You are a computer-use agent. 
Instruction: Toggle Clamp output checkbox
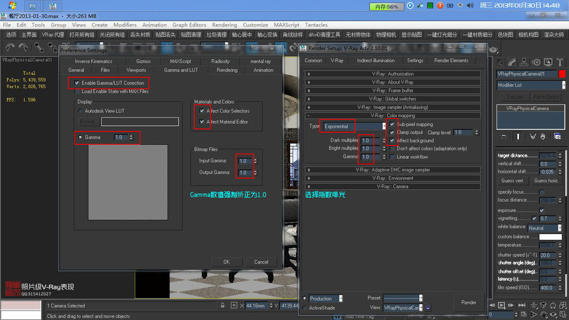(x=392, y=132)
